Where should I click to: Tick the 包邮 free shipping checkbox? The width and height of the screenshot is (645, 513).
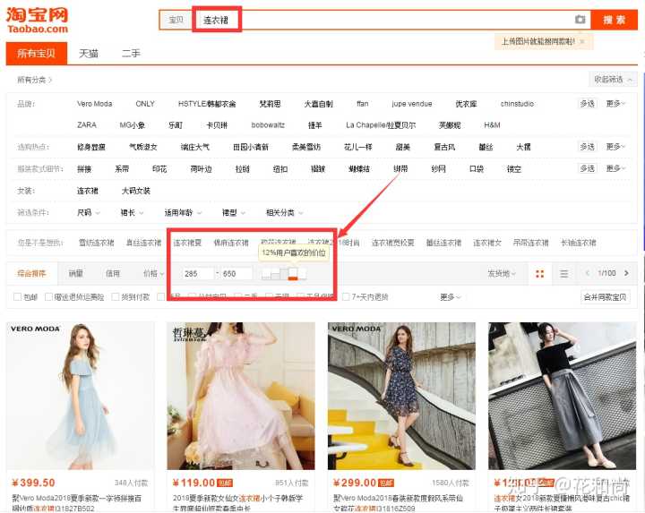(x=18, y=296)
